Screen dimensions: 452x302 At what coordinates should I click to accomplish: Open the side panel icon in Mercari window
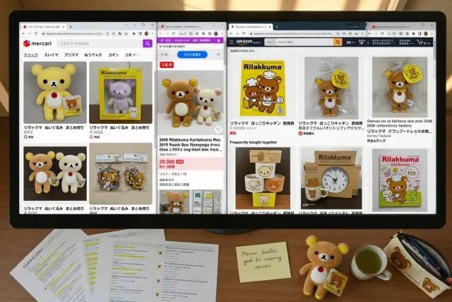(140, 33)
